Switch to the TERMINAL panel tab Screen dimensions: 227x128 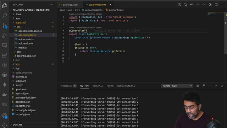pos(98,86)
